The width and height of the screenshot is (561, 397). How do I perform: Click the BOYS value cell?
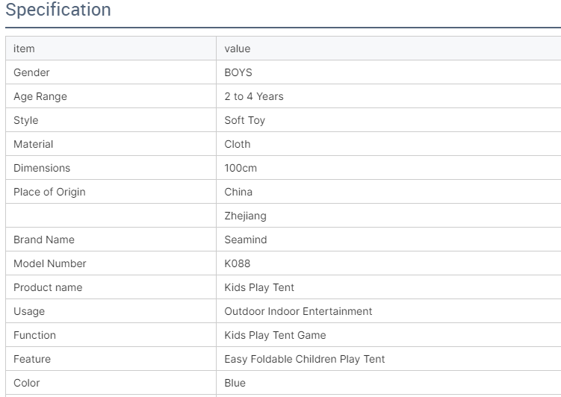pos(238,72)
